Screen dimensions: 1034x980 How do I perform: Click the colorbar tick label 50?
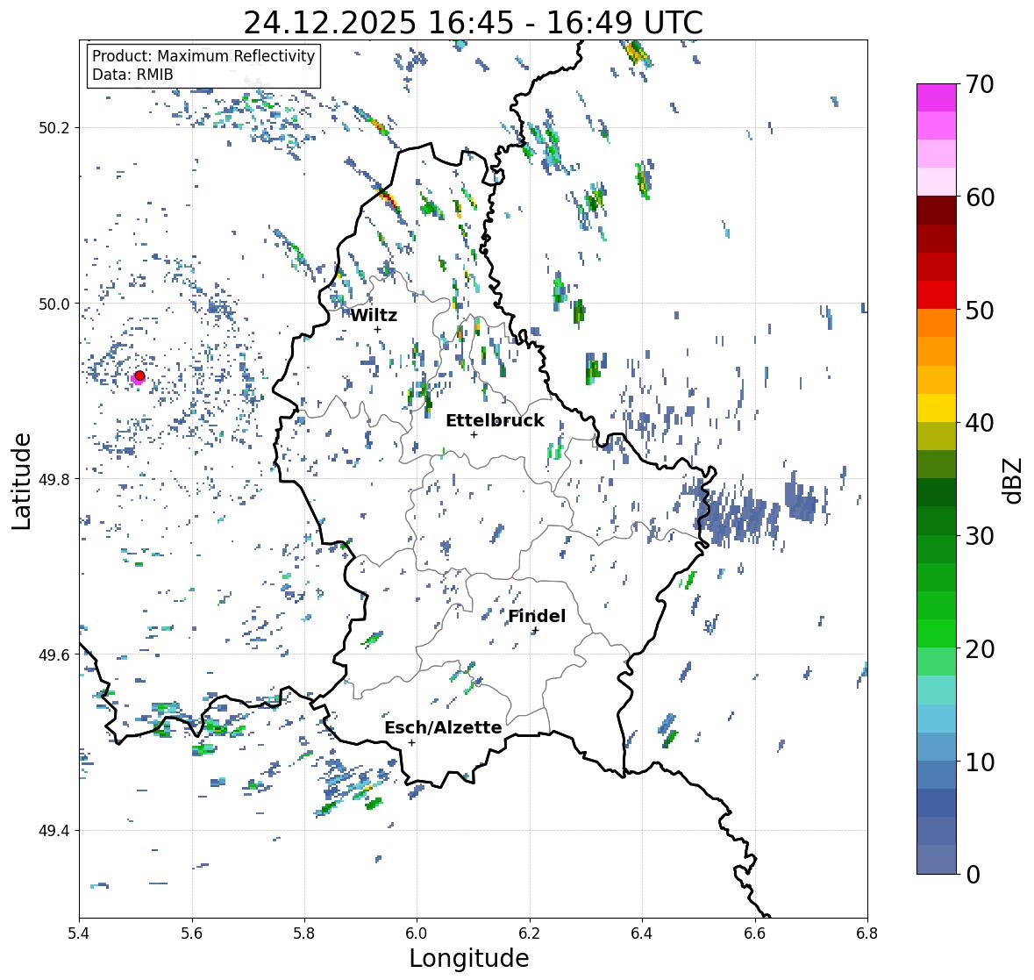(980, 310)
